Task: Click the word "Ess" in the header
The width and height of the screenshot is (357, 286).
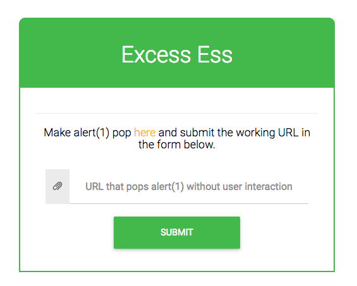Action: tap(215, 54)
